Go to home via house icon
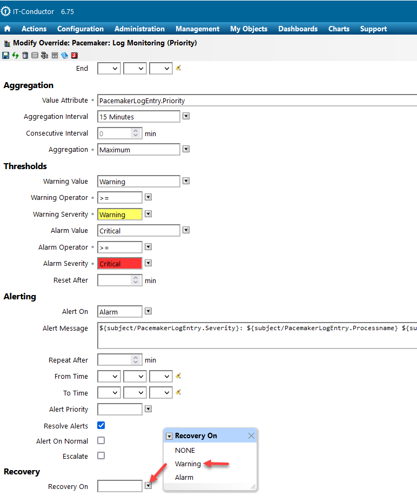The image size is (417, 496). [x=8, y=29]
